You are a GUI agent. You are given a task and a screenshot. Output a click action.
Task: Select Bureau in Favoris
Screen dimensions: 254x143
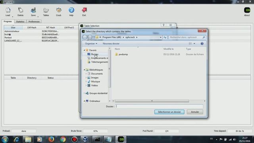95,54
